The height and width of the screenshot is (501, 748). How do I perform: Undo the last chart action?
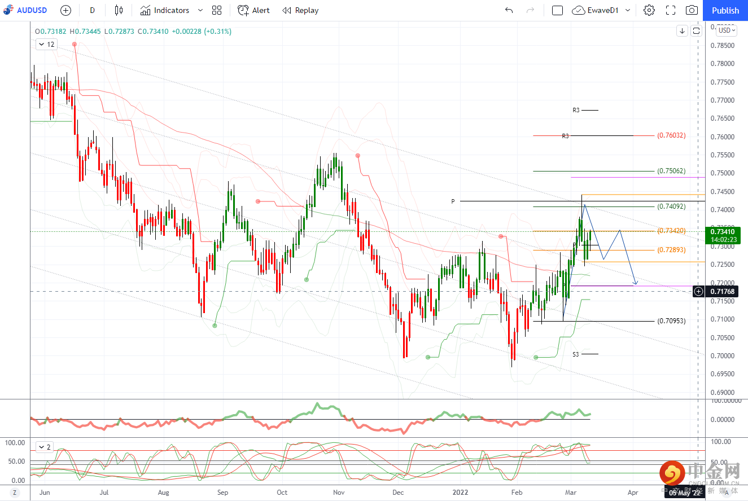click(x=509, y=10)
